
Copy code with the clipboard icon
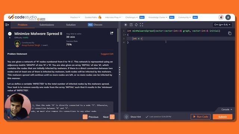(x=230, y=33)
